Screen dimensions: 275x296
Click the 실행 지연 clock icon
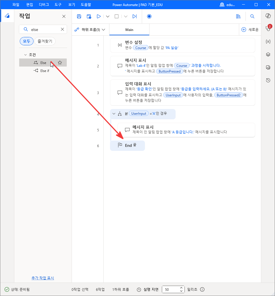(x=139, y=289)
